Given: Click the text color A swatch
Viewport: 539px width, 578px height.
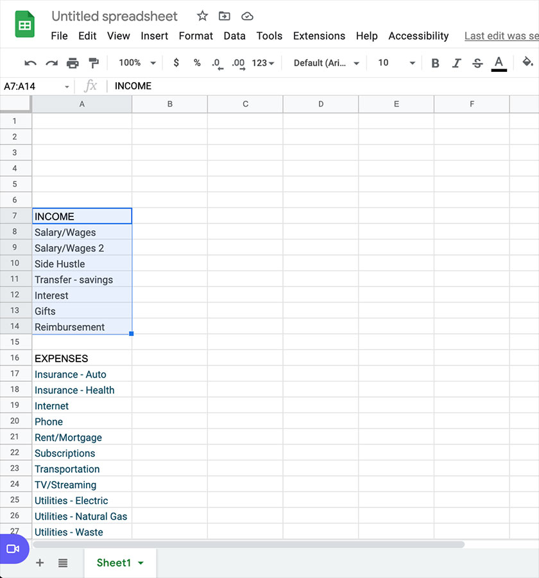Looking at the screenshot, I should [x=499, y=63].
